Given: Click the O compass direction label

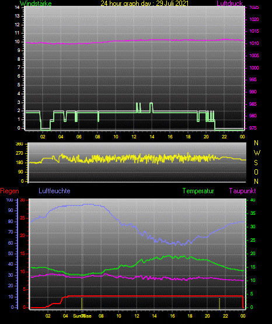Looking at the screenshot, I should click(x=256, y=172).
